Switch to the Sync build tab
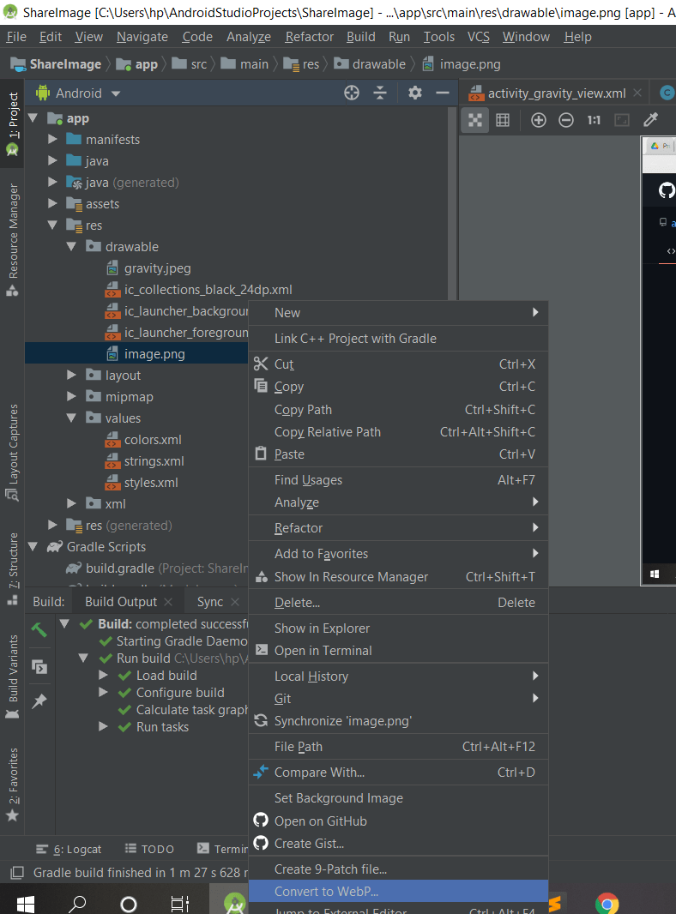 [210, 602]
